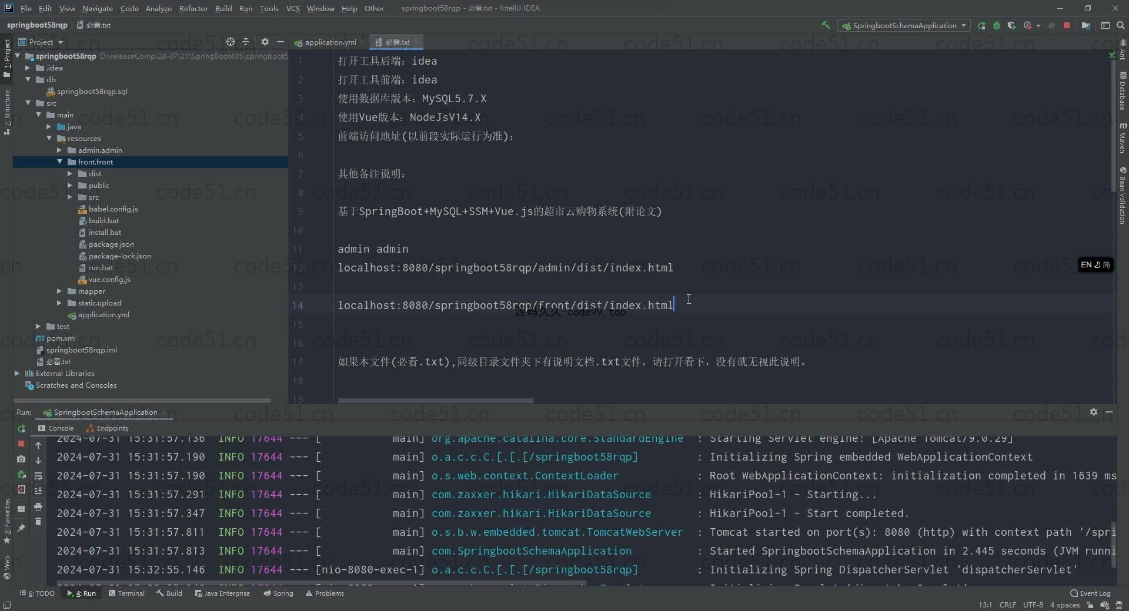
Task: Open the Event Log
Action: click(1091, 593)
